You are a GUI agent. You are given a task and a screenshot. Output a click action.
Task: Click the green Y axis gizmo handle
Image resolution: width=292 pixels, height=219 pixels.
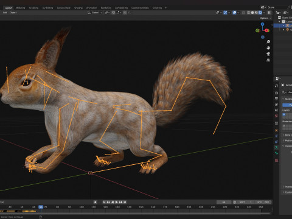pos(258,30)
